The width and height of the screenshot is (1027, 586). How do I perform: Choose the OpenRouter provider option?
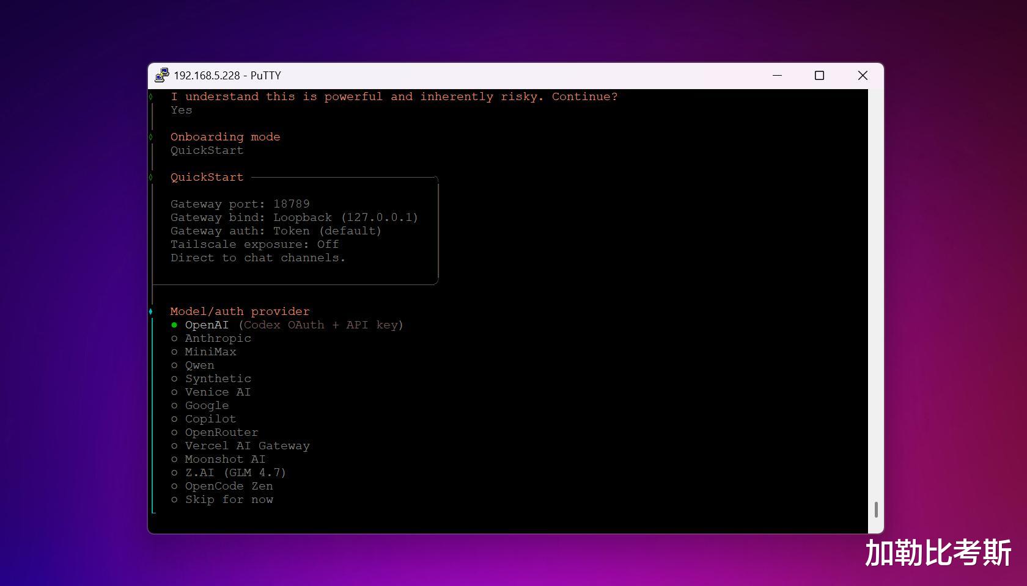coord(215,432)
